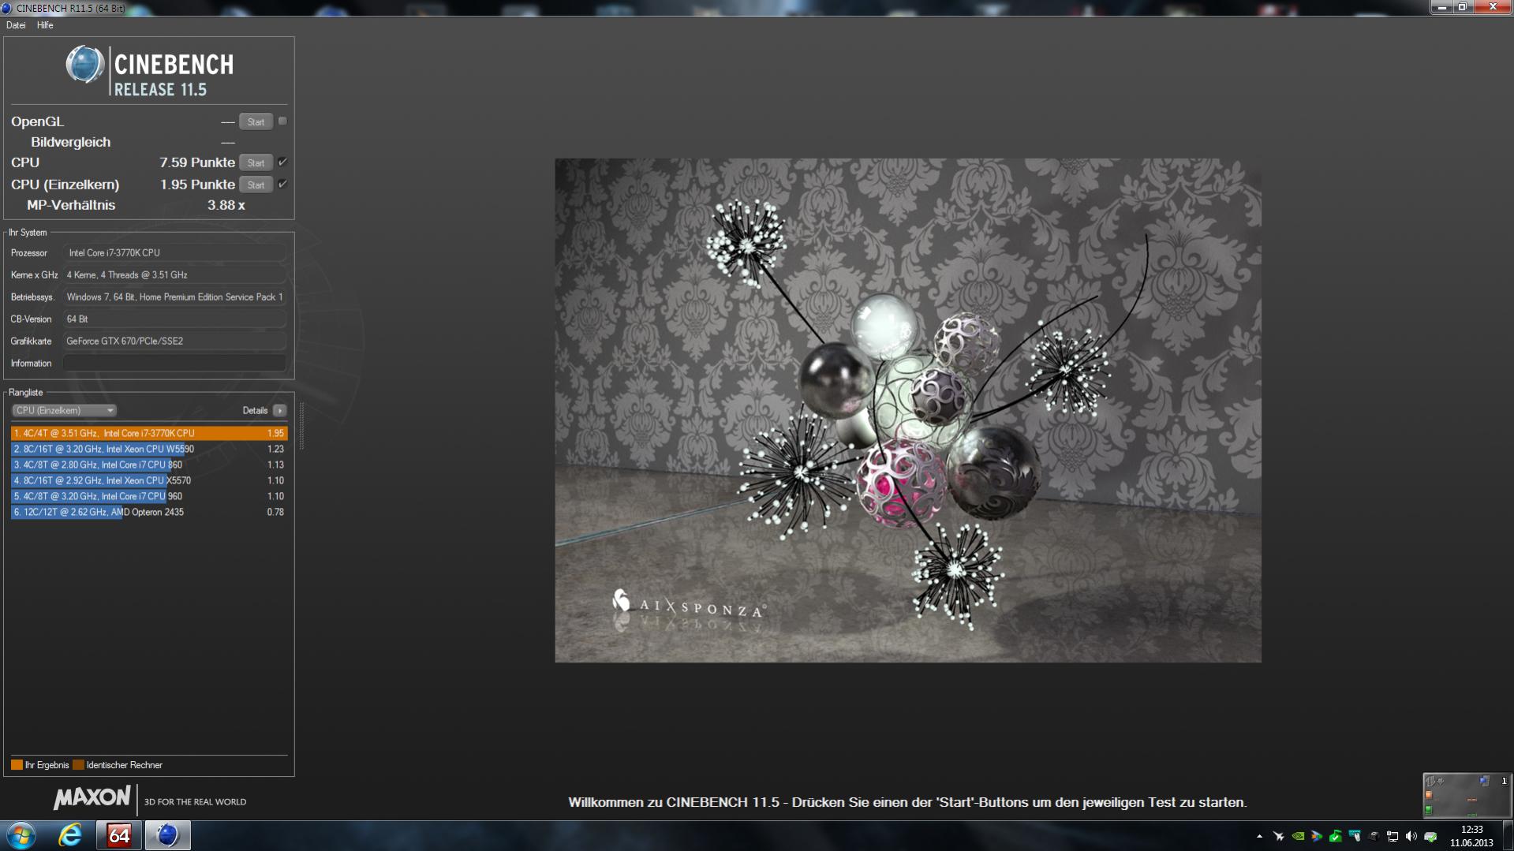This screenshot has height=851, width=1514.
Task: Click the rendered AIXSPONZA scene image
Action: [908, 410]
